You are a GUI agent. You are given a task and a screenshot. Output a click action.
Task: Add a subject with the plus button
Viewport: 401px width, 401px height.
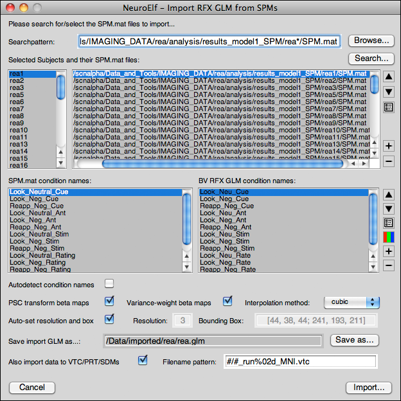(388, 146)
